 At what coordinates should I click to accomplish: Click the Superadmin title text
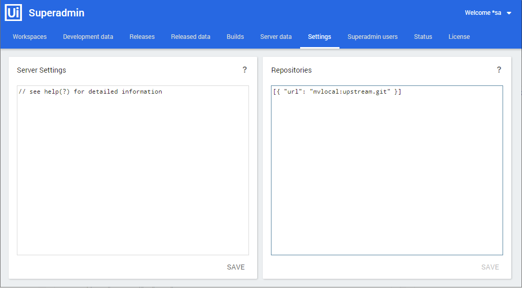click(57, 13)
